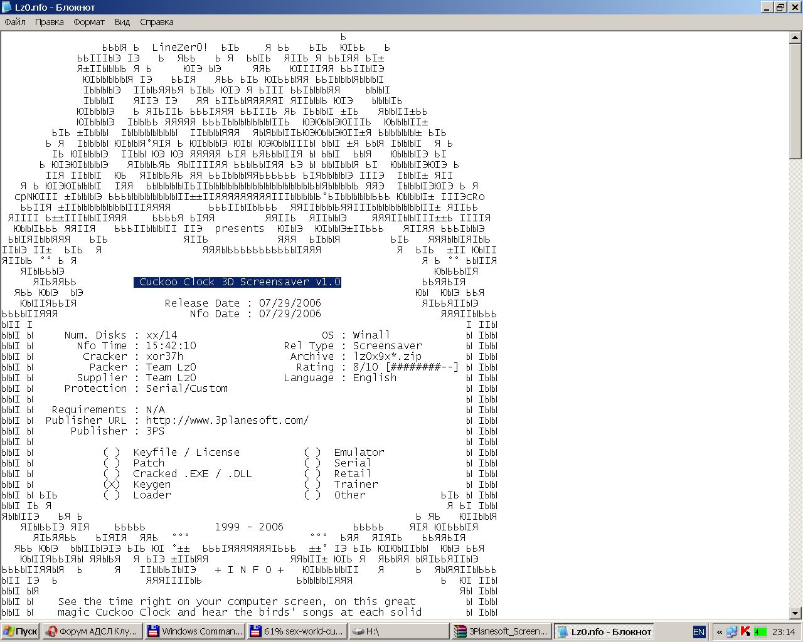Viewport: 803px width, 642px height.
Task: Expand hidden system tray icons chevron
Action: (719, 631)
